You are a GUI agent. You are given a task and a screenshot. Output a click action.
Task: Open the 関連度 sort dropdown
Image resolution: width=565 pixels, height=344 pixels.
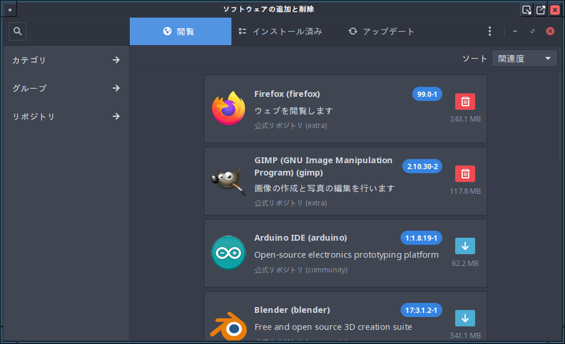[x=524, y=58]
